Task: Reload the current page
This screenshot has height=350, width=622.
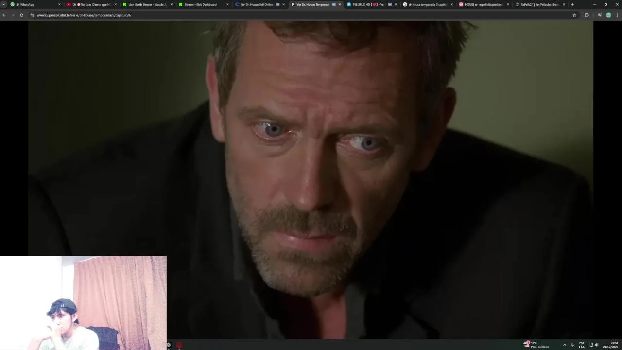Action: [21, 15]
